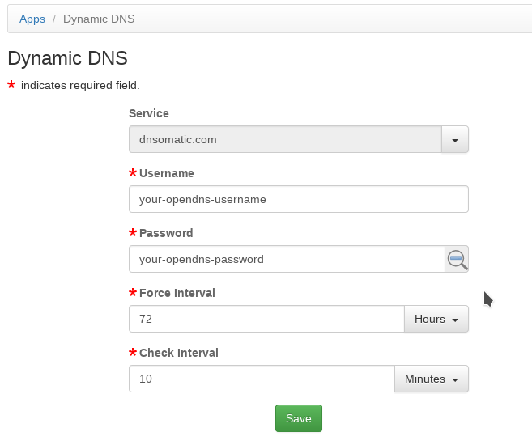Image resolution: width=532 pixels, height=445 pixels.
Task: Expand the Hours unit dropdown for Force Interval
Action: click(x=436, y=319)
